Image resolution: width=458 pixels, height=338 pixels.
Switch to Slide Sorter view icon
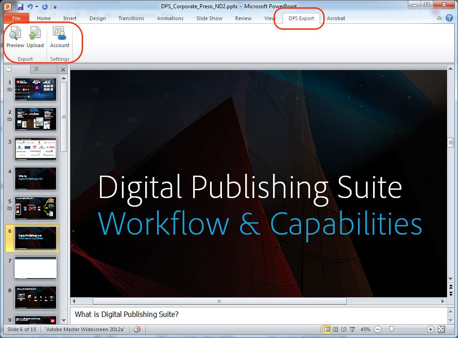[335, 329]
